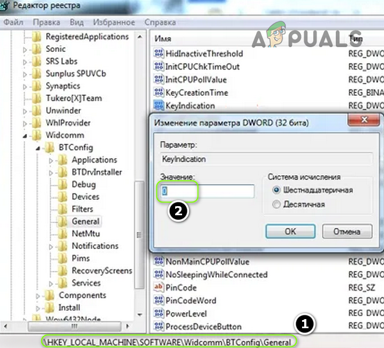Viewport: 384px width, 348px height.
Task: Select the Десятичная radio button
Action: (276, 204)
